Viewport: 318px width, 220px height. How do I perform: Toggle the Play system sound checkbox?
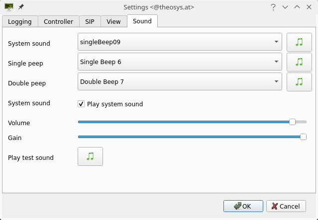(x=81, y=104)
